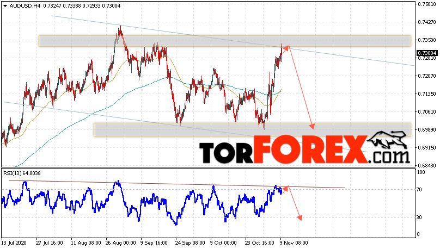Select the RSI(13) 64.8038 indicator label
Screen dimensions: 440x249
(x=22, y=173)
